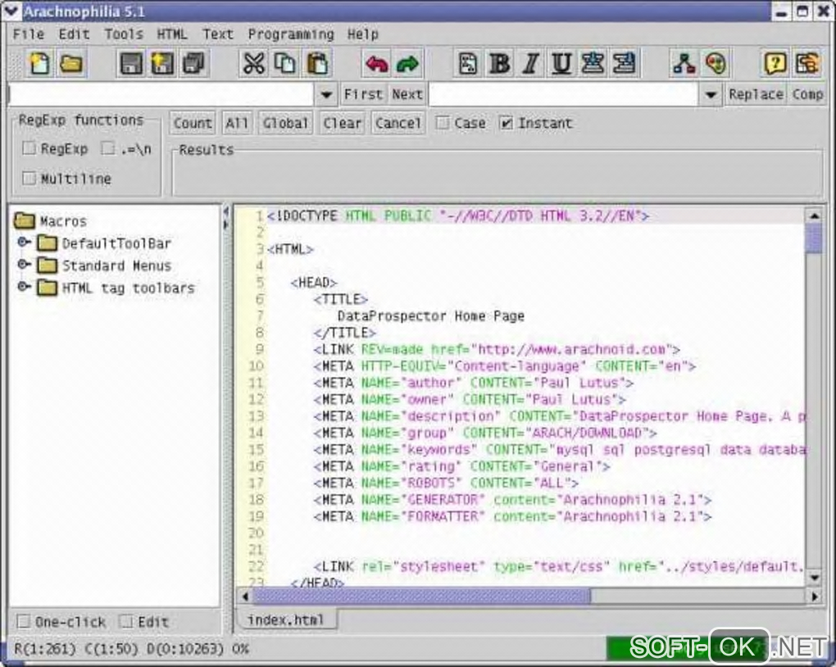Toggle the Case sensitivity checkbox
The height and width of the screenshot is (667, 836).
pos(443,123)
